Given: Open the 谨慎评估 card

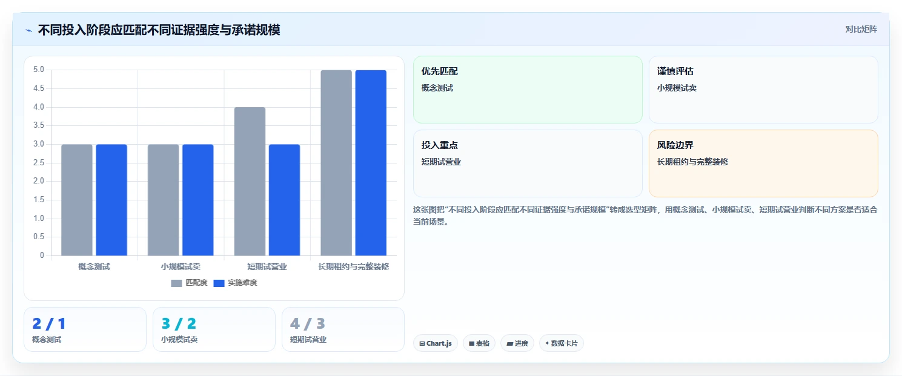Looking at the screenshot, I should pos(763,90).
